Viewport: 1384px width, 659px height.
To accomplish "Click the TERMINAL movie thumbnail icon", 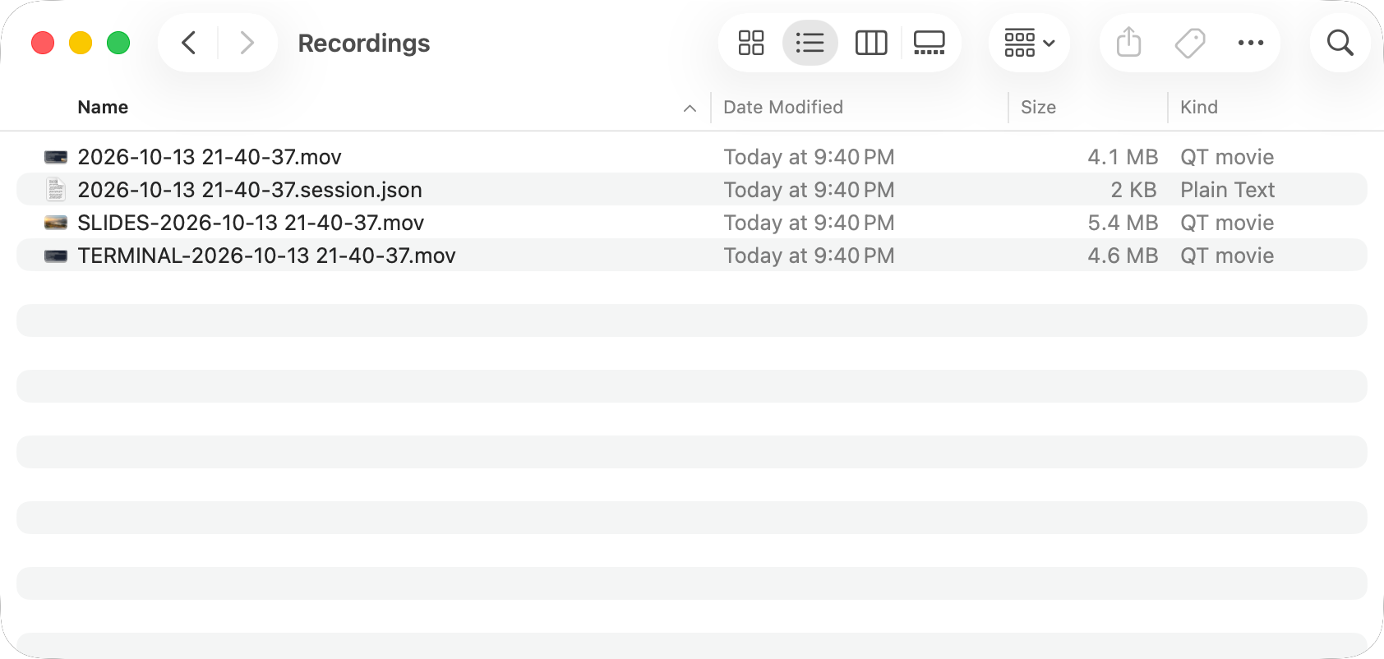I will pos(55,255).
